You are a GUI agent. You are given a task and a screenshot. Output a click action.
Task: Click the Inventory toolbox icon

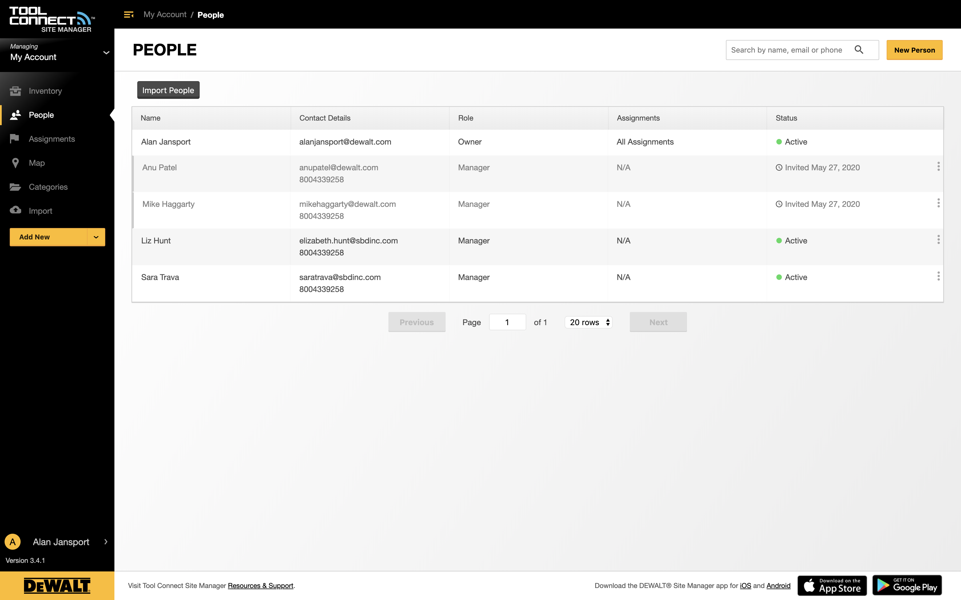tap(15, 91)
